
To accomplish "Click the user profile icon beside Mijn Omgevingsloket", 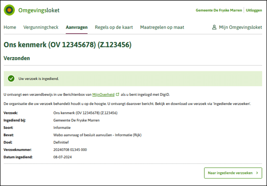I will pyautogui.click(x=214, y=27).
